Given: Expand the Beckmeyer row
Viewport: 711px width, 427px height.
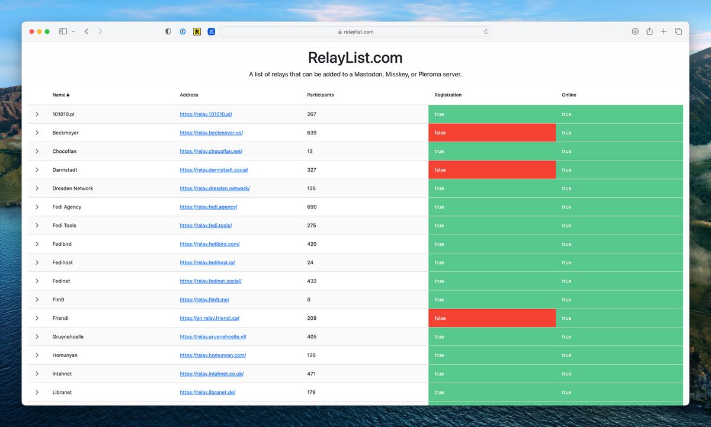Looking at the screenshot, I should (37, 133).
